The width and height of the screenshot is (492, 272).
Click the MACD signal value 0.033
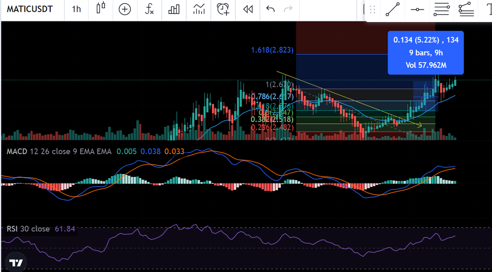175,151
